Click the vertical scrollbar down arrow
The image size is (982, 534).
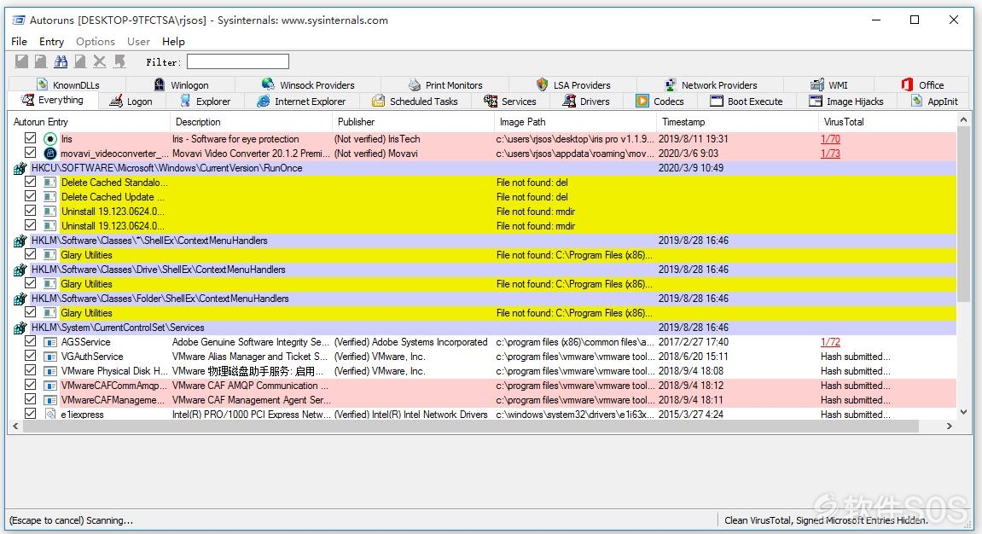[x=963, y=412]
